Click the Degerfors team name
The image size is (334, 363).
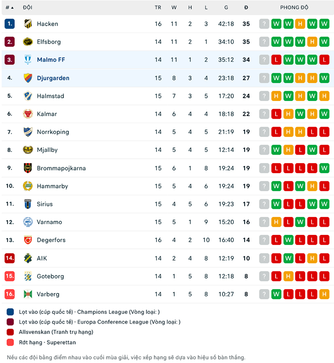click(x=51, y=240)
